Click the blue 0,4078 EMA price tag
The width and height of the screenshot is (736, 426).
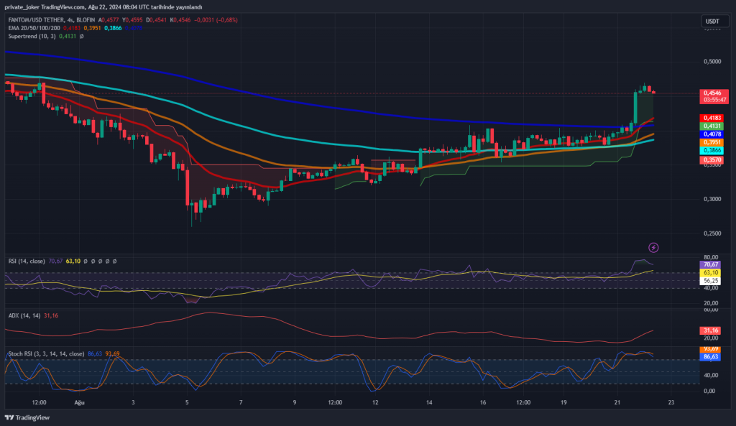(x=712, y=134)
